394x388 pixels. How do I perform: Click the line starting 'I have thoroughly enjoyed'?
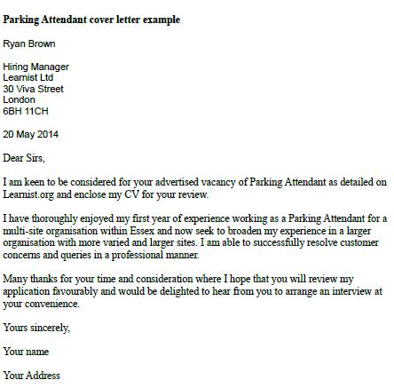coord(195,218)
